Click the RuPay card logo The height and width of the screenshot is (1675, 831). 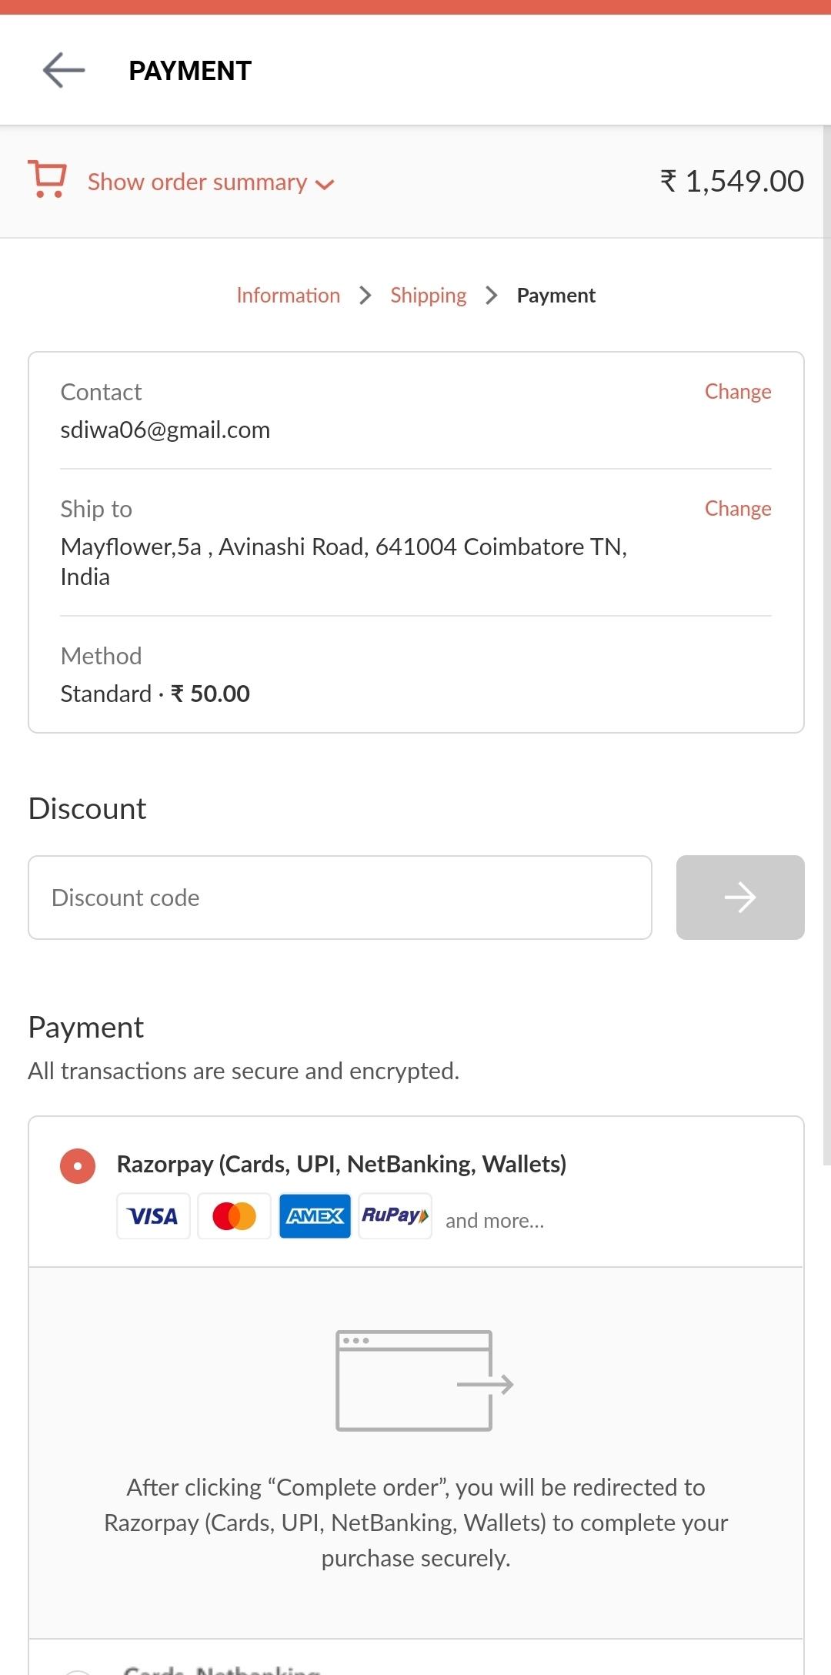[395, 1216]
